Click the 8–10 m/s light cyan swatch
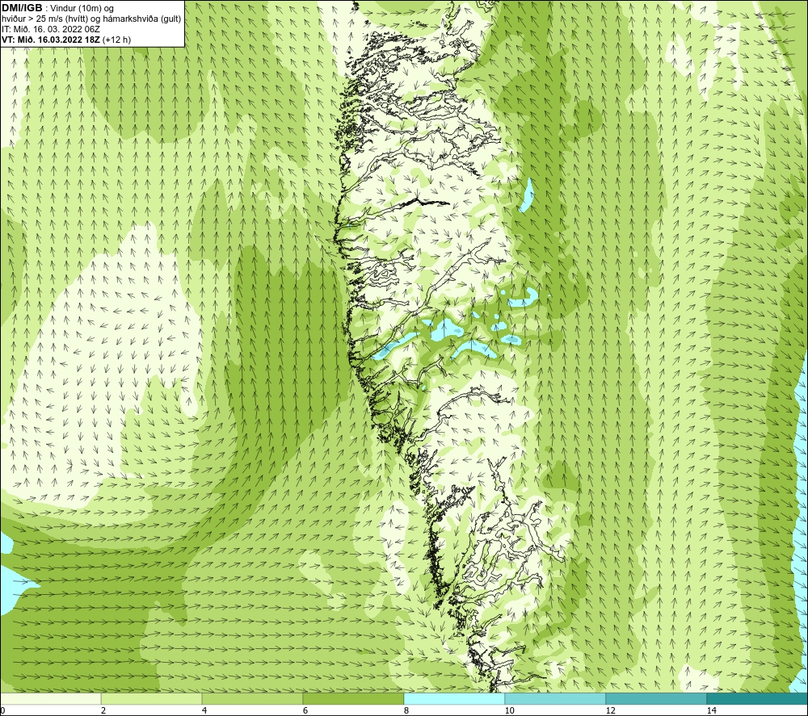Viewport: 808px width, 716px height. point(454,698)
